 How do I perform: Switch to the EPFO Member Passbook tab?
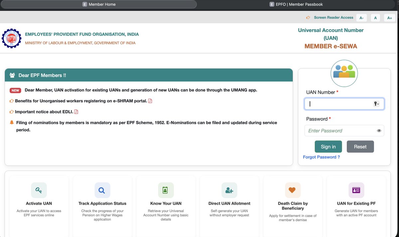(x=296, y=4)
